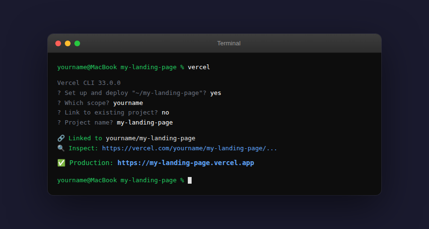Click the "Linked to" green label
Image resolution: width=429 pixels, height=229 pixels.
tap(85, 138)
